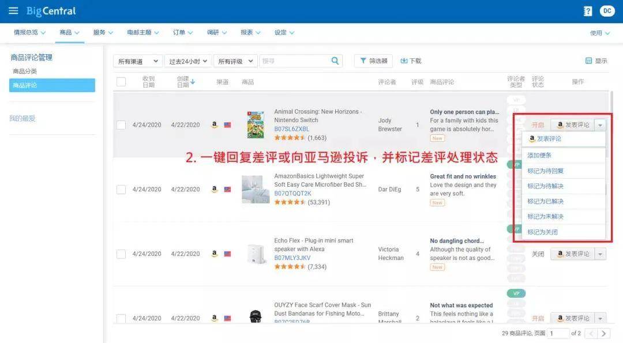
Task: Click the search magnifier icon
Action: [335, 61]
